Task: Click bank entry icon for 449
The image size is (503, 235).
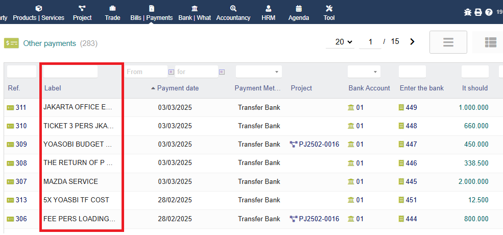Action: (401, 107)
